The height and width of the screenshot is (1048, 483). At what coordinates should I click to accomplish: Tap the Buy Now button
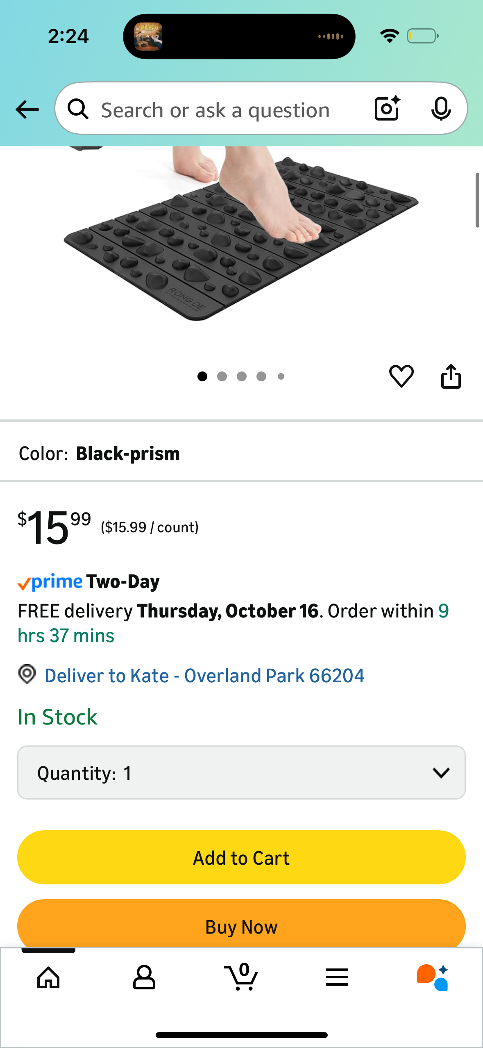point(241,926)
